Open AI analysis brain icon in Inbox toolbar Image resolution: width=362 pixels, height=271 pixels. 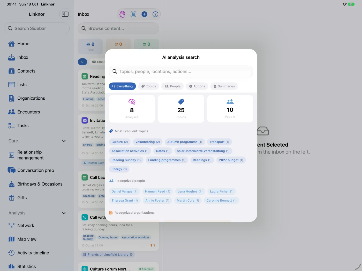point(122,14)
